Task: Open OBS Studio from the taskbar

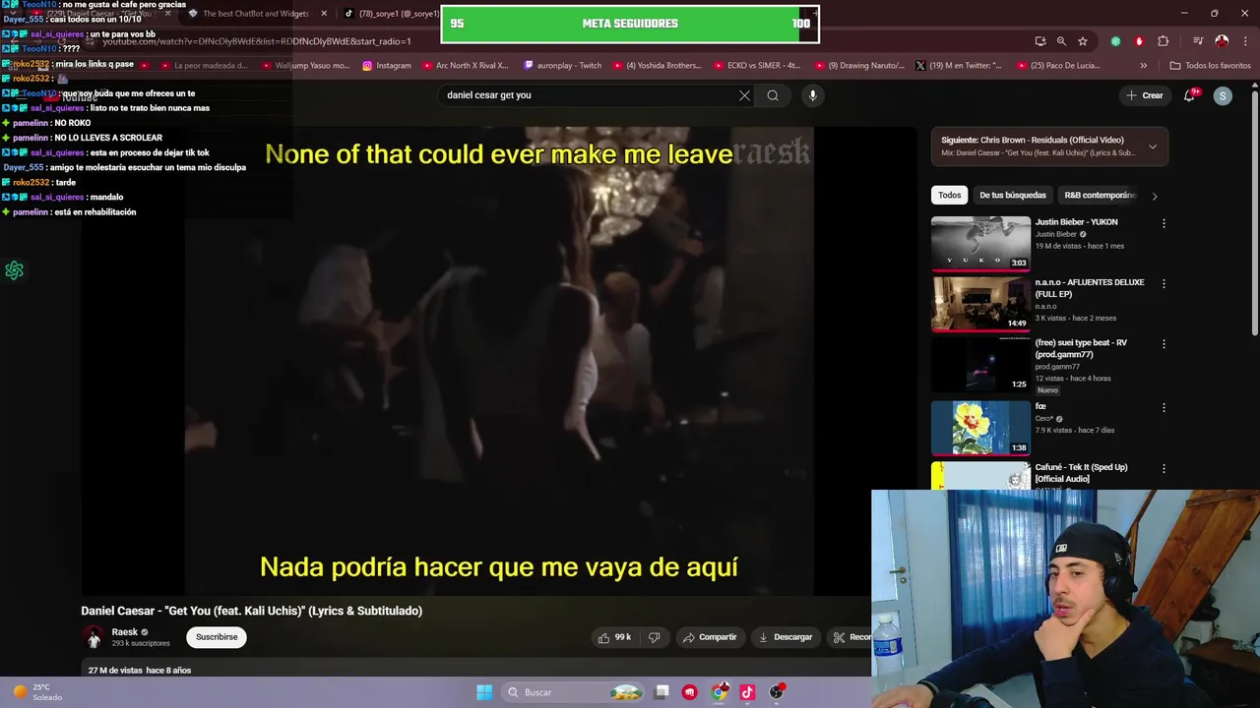Action: [x=777, y=692]
